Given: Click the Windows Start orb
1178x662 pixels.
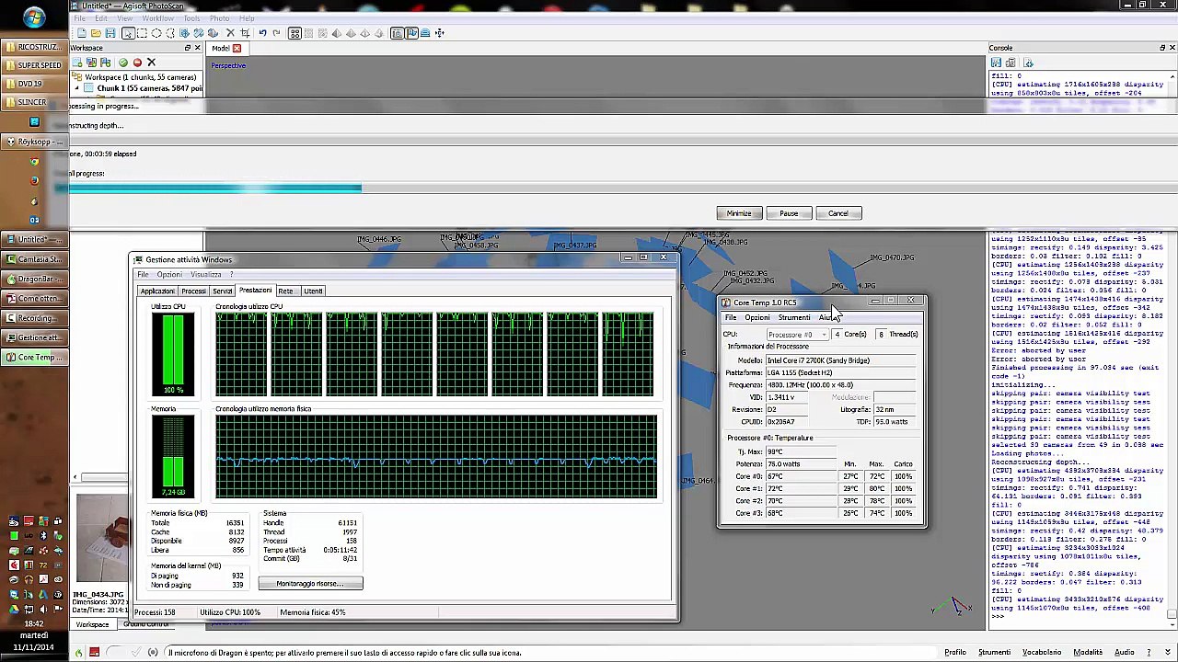Looking at the screenshot, I should tap(34, 17).
